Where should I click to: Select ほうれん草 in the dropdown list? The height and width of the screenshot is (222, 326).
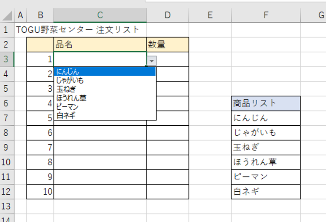105,98
